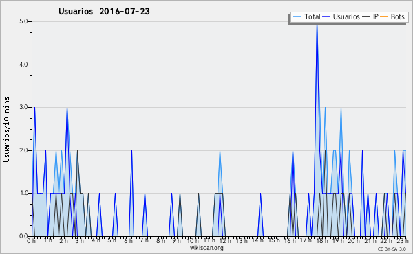Screen dimensions: 413x254
Task: Click the '12 h' x-axis label
Action: tap(225, 241)
